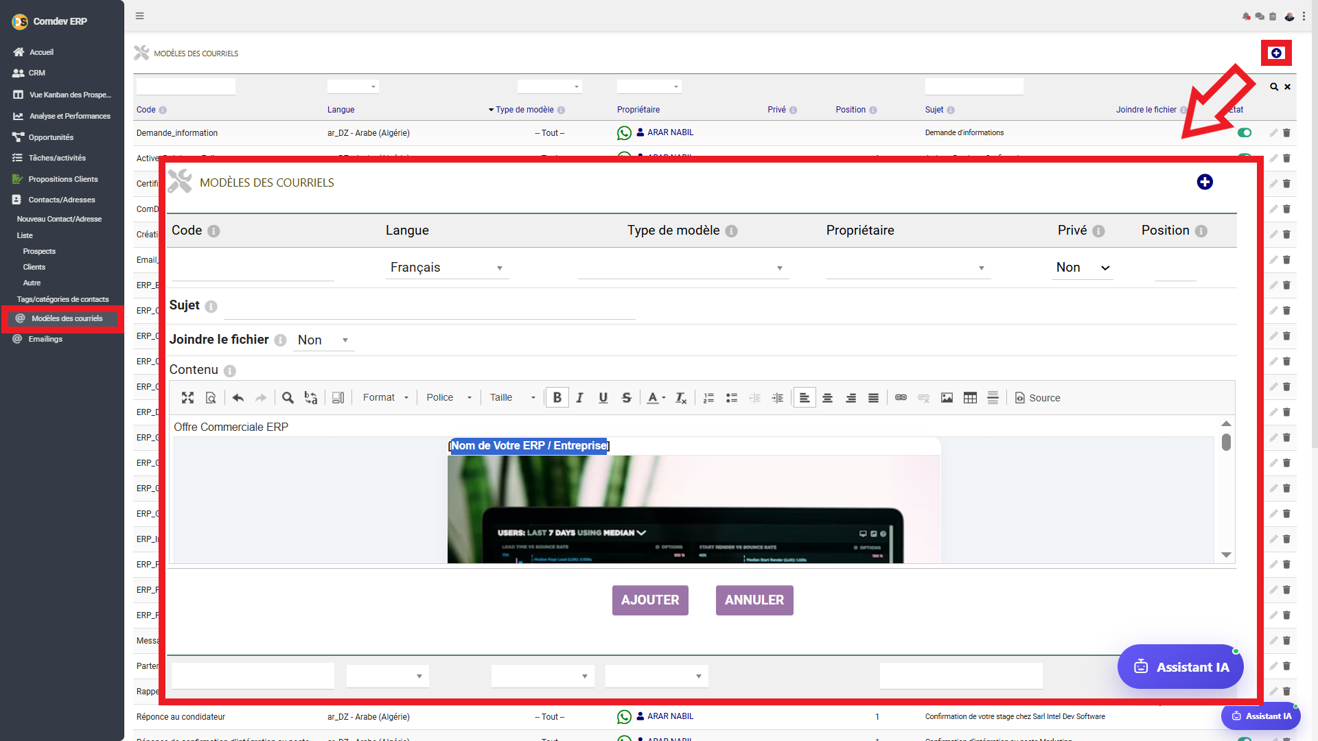Viewport: 1318px width, 741px height.
Task: Open Opportunités in the sidebar
Action: point(51,137)
